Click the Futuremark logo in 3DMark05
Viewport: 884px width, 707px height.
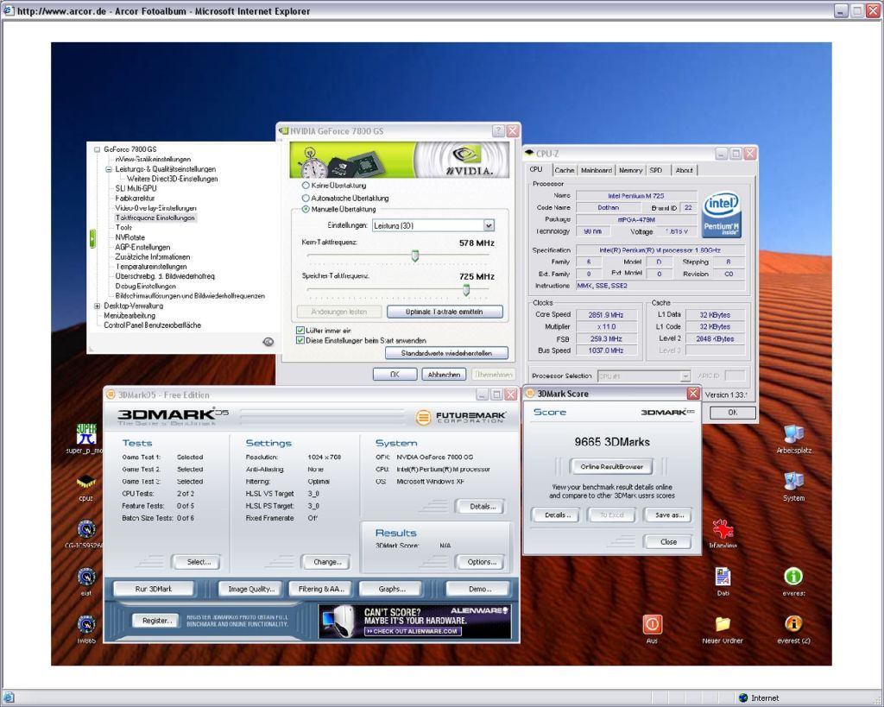coord(461,417)
